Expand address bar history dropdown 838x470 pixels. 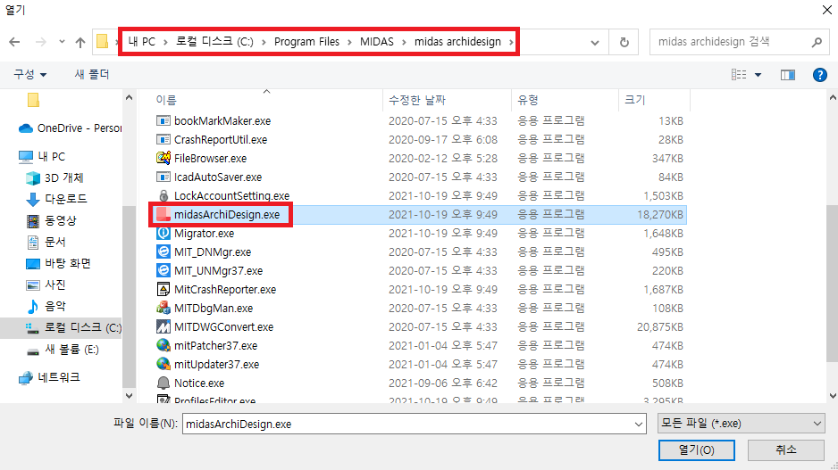pyautogui.click(x=595, y=43)
